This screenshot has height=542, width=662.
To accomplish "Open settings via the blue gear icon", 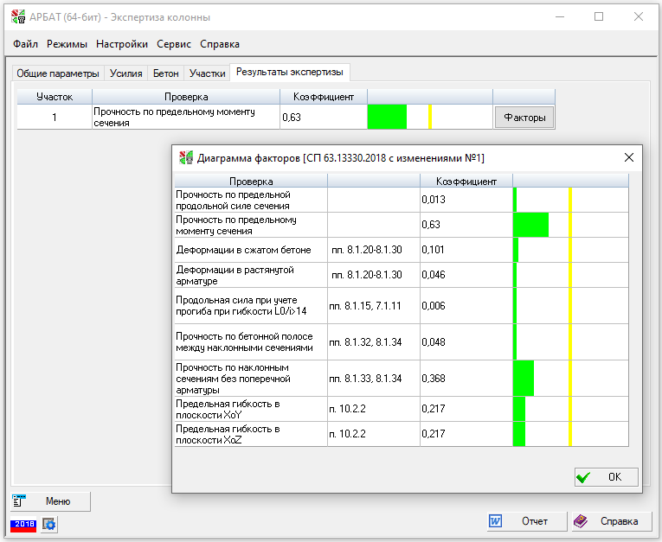I will [x=49, y=524].
